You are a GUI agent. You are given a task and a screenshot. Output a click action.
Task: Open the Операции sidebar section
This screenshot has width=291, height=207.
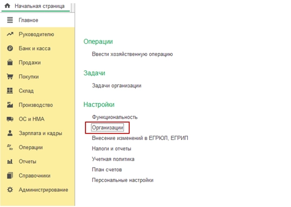[31, 148]
